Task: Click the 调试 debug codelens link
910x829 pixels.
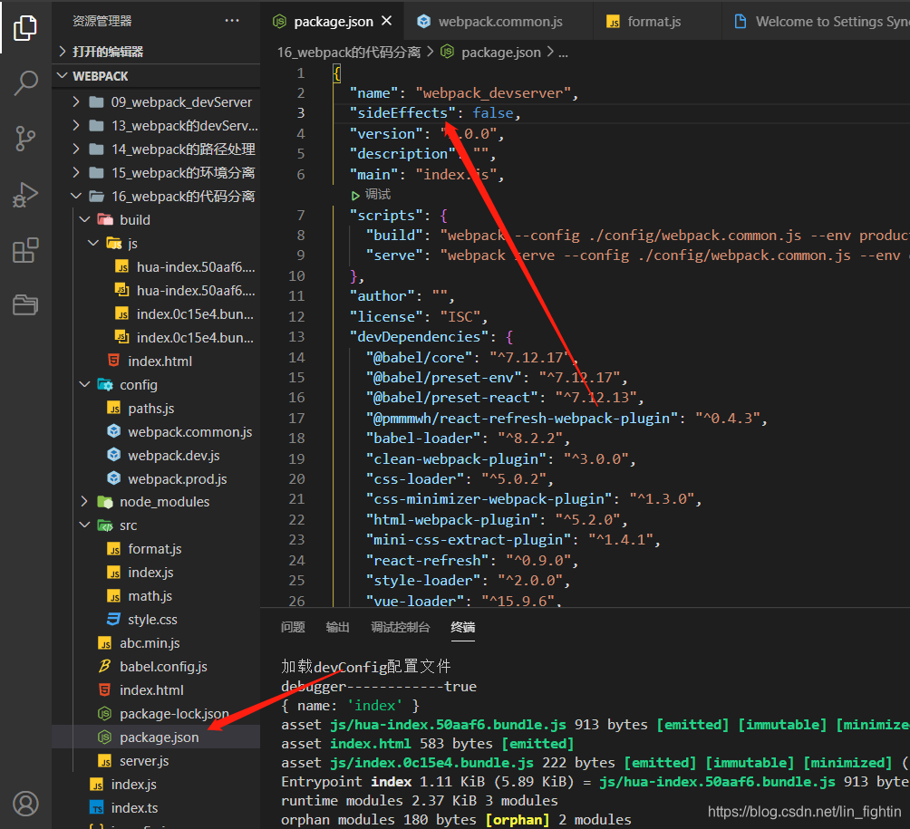Action: [371, 195]
